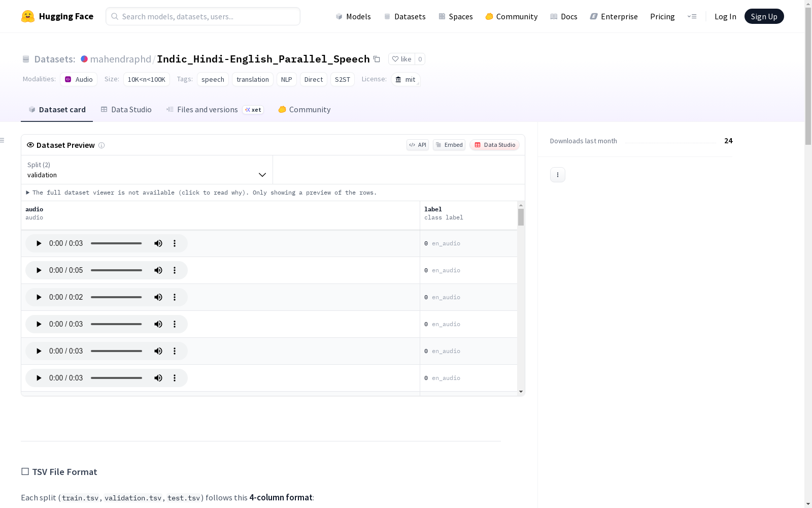Mute the 0:02 audio clip
812x508 pixels.
158,297
